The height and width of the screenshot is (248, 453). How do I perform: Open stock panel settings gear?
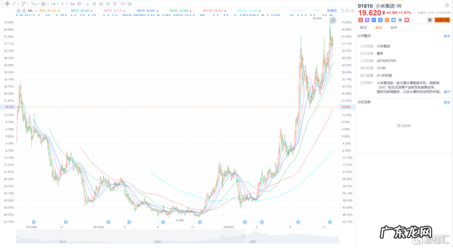tap(447, 5)
